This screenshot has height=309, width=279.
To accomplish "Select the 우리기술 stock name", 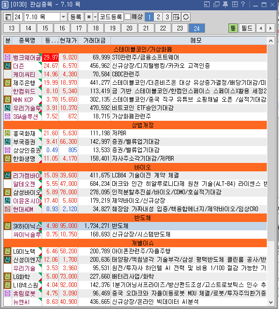I will pos(24,268).
